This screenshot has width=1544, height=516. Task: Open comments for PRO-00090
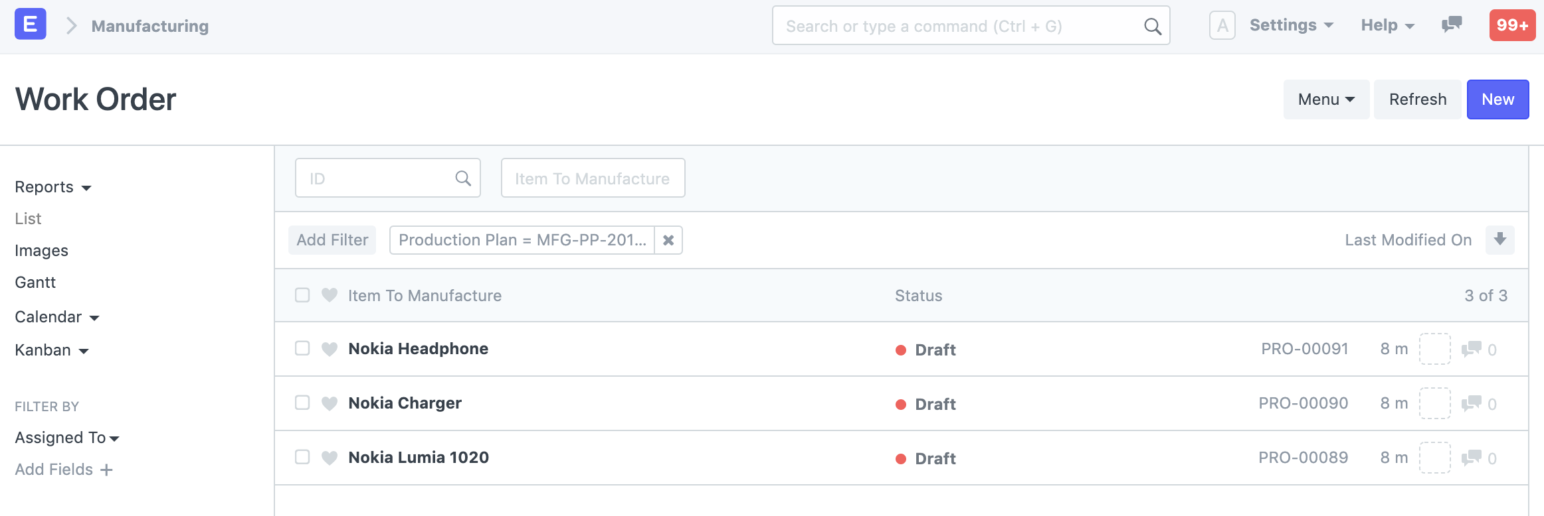point(1479,404)
